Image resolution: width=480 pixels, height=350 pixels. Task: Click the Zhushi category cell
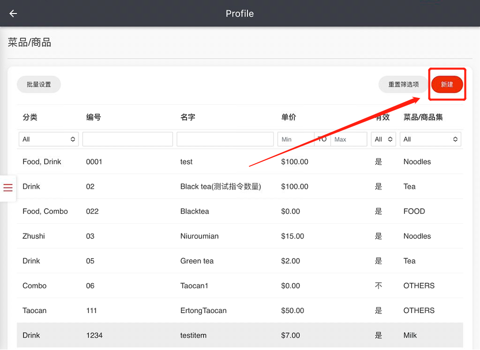[33, 236]
